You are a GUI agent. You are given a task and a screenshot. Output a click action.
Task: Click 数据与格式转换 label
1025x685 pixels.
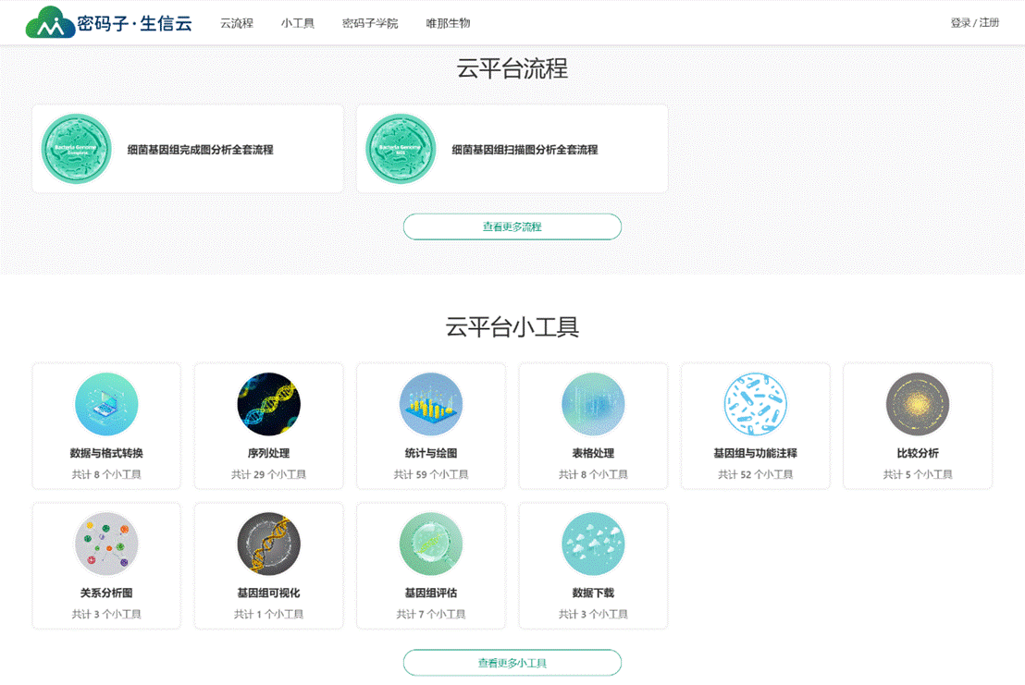[106, 453]
